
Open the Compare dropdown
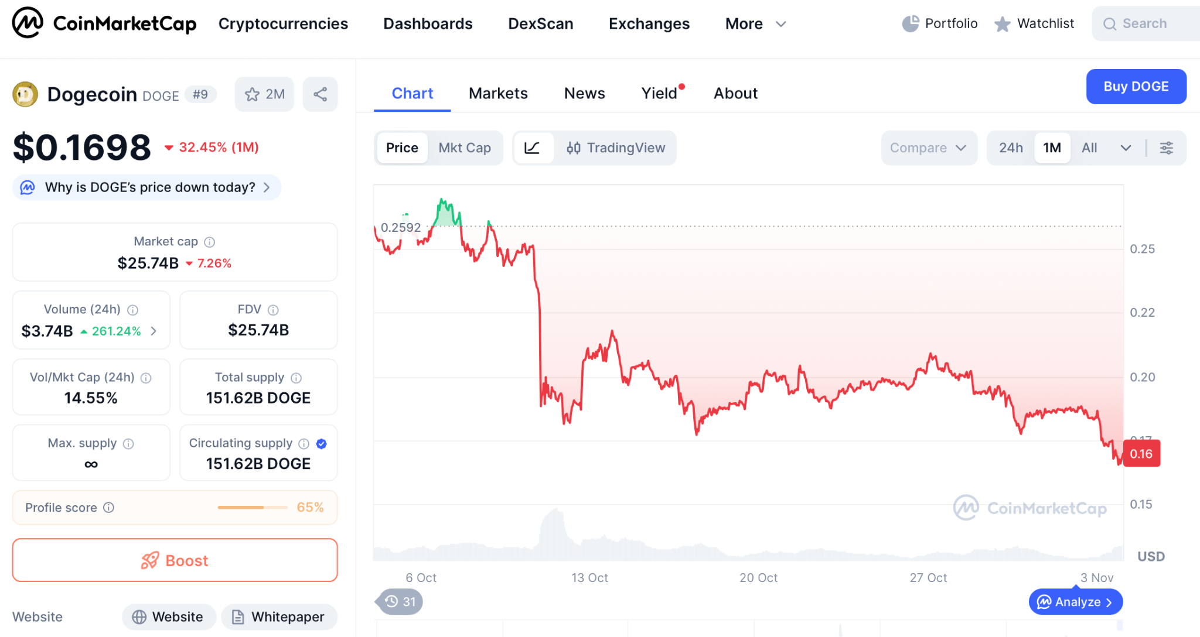tap(928, 148)
